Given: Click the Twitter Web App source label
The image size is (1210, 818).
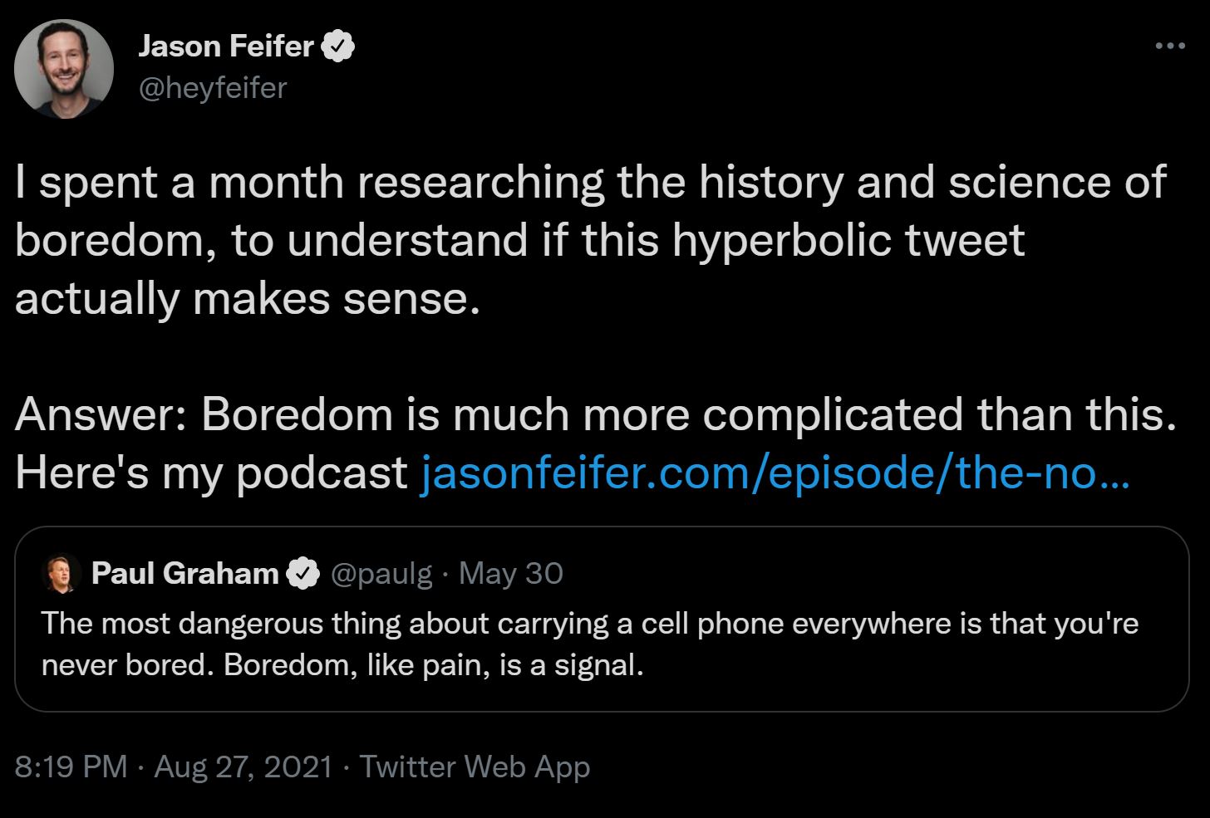Looking at the screenshot, I should [475, 767].
